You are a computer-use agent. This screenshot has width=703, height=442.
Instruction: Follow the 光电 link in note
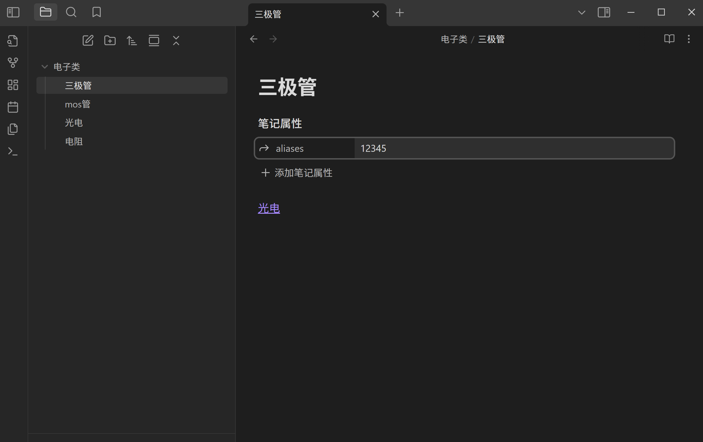tap(269, 209)
